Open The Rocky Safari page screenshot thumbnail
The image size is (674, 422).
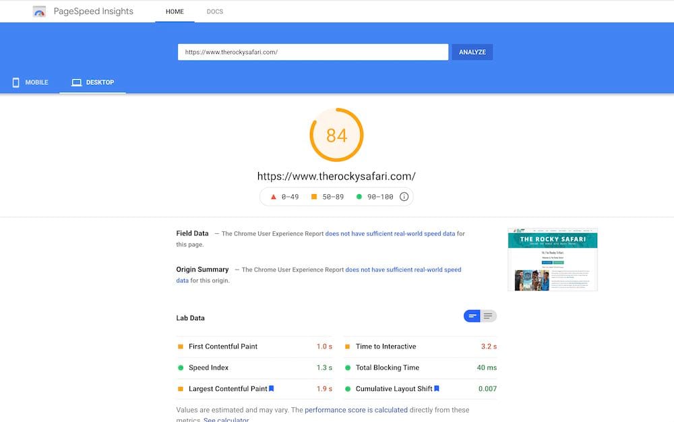point(553,260)
